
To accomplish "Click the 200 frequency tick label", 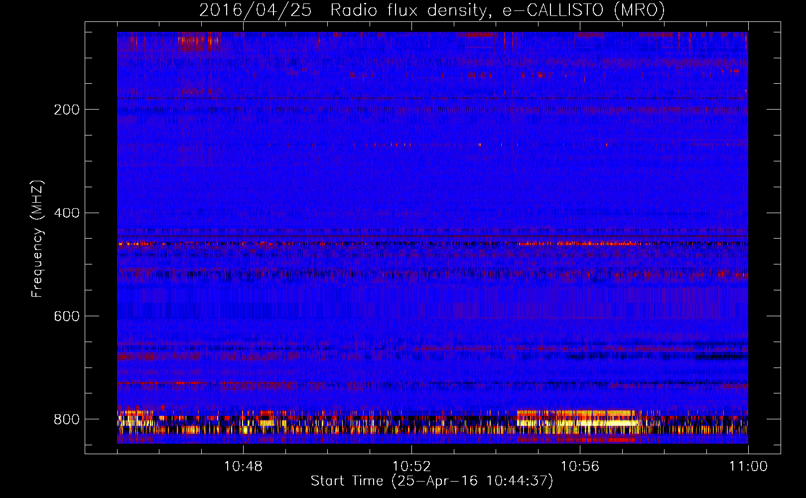I will (67, 110).
